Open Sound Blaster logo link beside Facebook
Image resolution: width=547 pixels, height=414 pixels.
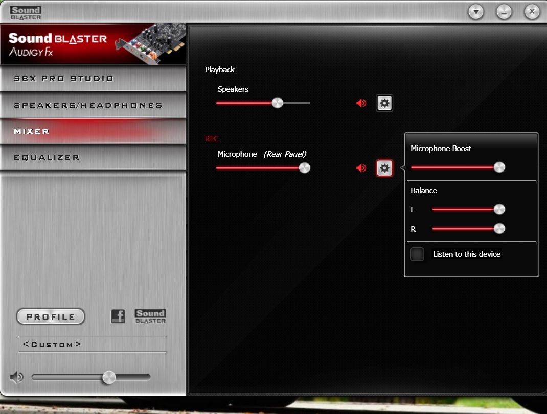point(150,316)
